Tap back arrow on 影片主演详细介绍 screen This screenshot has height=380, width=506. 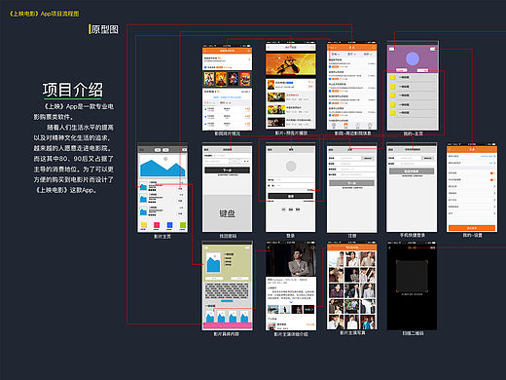click(269, 247)
